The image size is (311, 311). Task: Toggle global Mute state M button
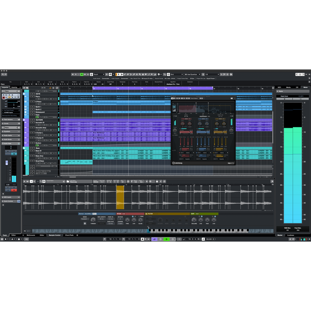point(73,74)
